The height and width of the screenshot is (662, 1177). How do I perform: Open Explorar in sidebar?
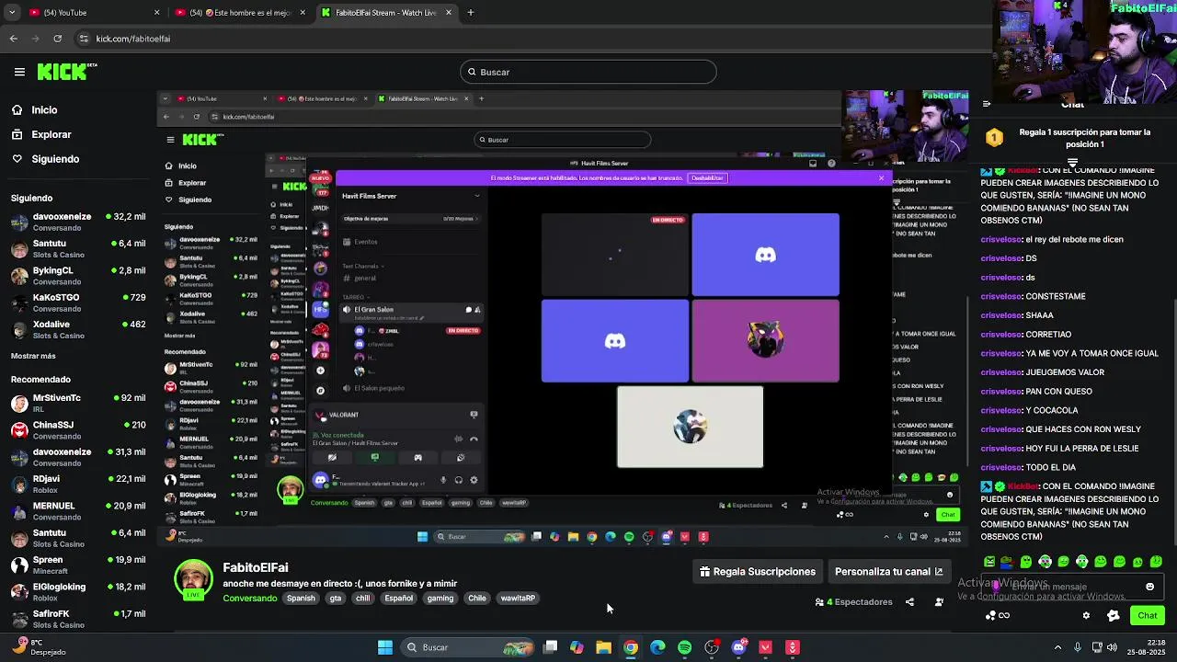coord(51,134)
